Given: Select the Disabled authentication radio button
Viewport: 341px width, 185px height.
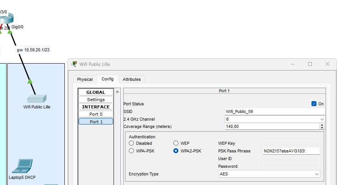Looking at the screenshot, I should click(x=131, y=143).
